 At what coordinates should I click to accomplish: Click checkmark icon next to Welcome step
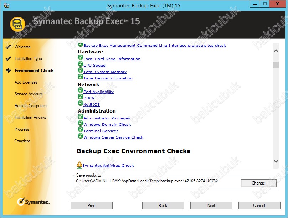(8, 47)
